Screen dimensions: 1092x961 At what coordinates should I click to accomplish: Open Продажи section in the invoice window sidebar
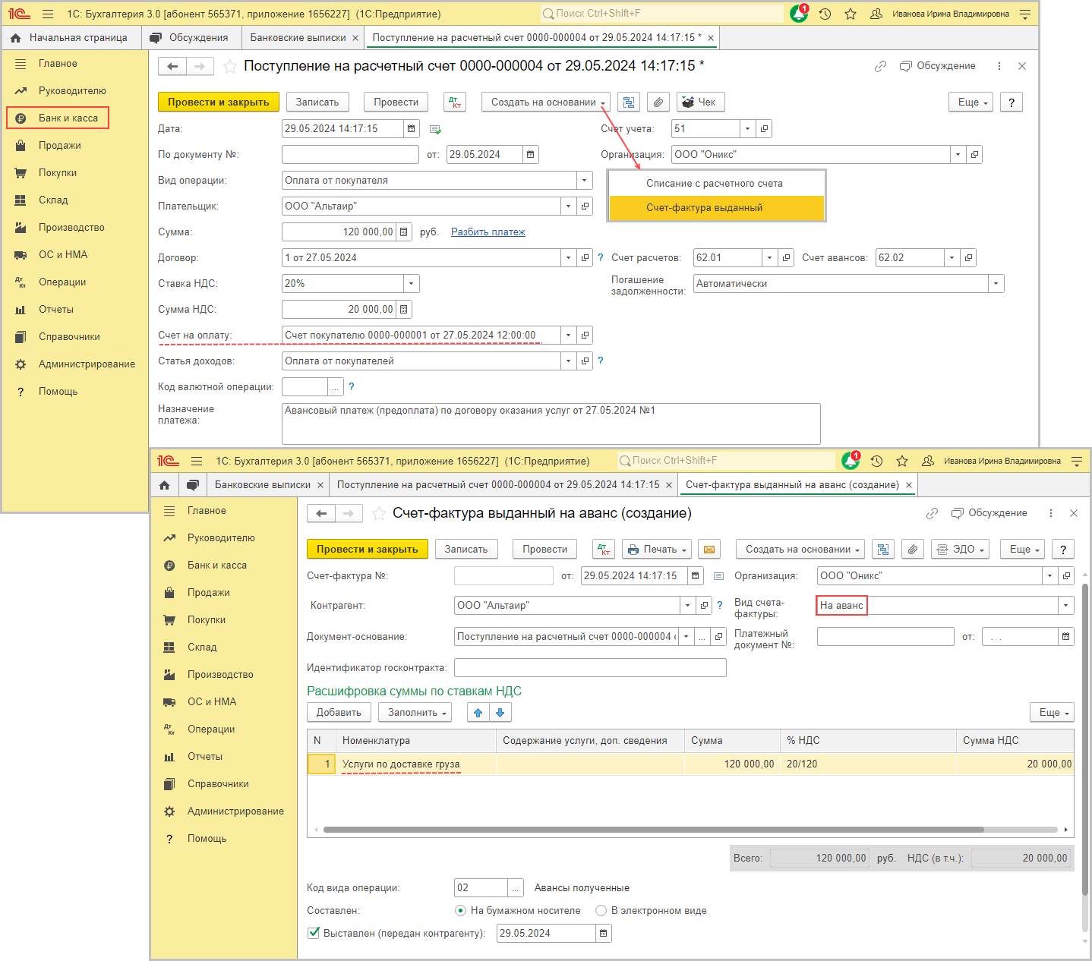click(209, 593)
